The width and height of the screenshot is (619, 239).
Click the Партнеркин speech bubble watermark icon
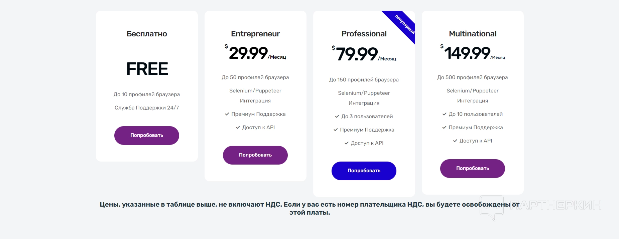point(491,208)
